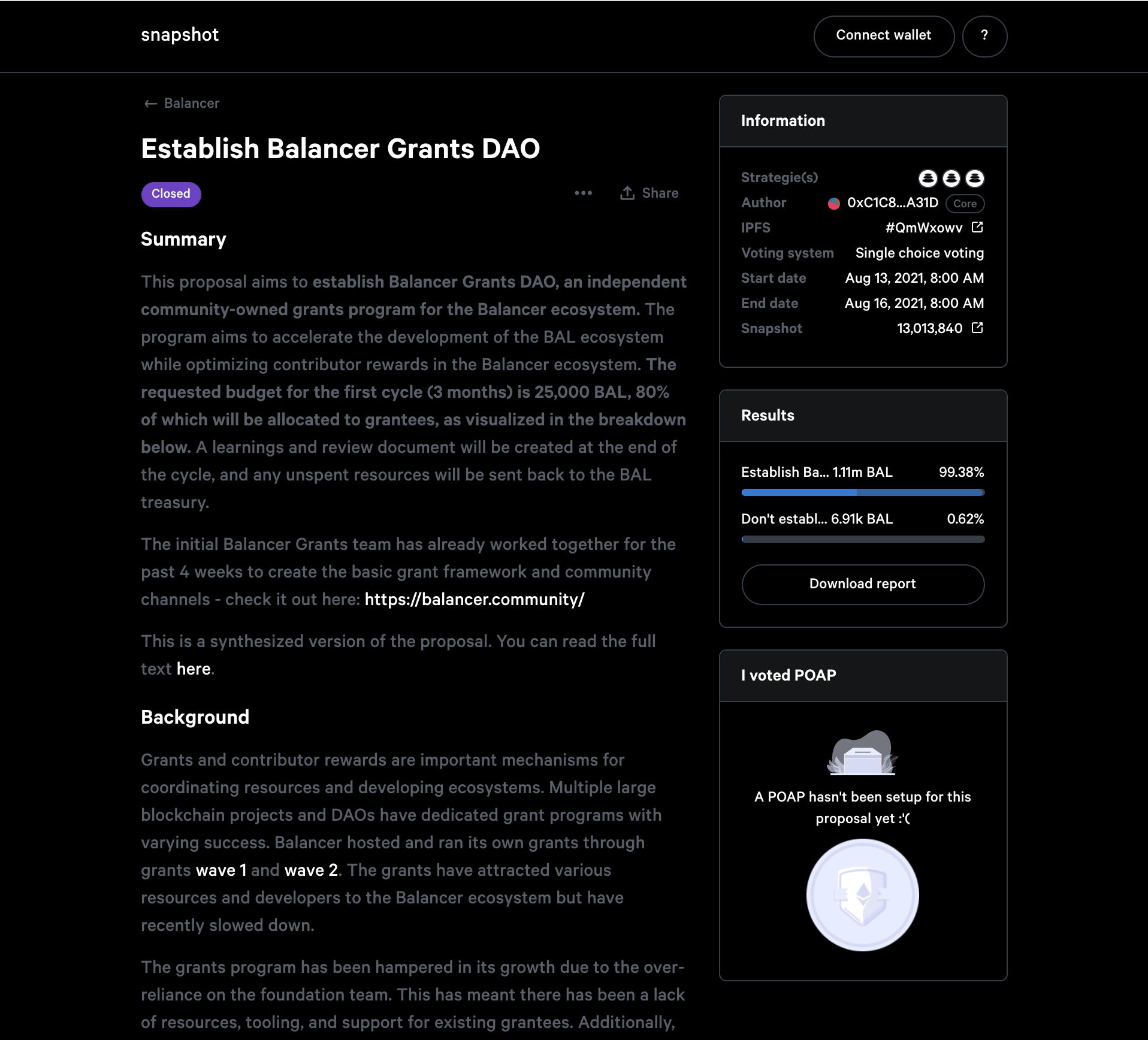Open the help question mark button
The height and width of the screenshot is (1040, 1148).
coord(984,36)
